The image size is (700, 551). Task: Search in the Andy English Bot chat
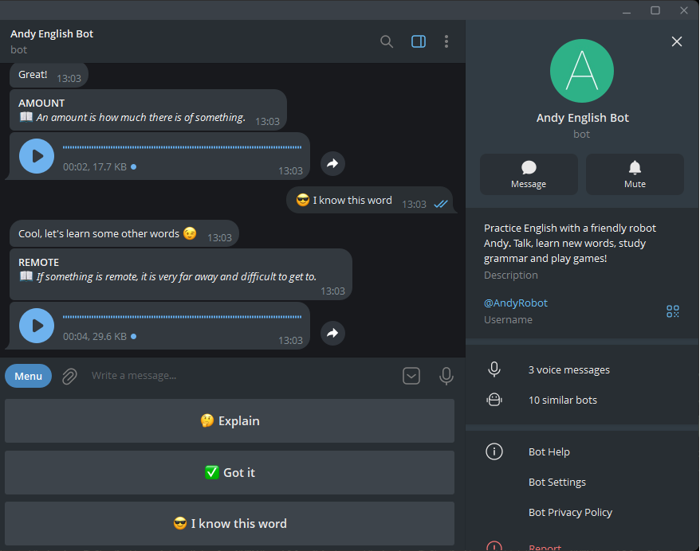coord(387,41)
